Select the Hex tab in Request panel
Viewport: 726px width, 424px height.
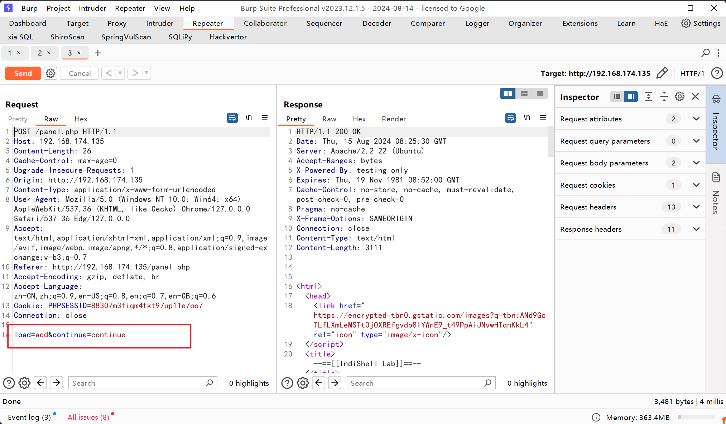pyautogui.click(x=81, y=119)
